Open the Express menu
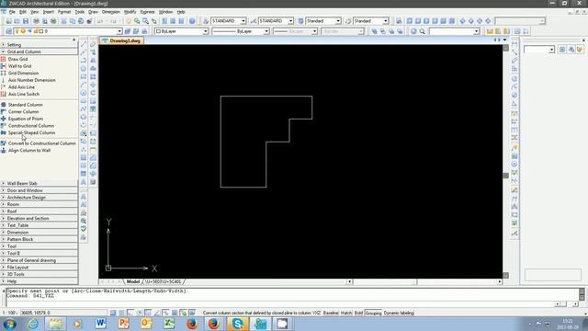The width and height of the screenshot is (588, 331). click(x=147, y=12)
